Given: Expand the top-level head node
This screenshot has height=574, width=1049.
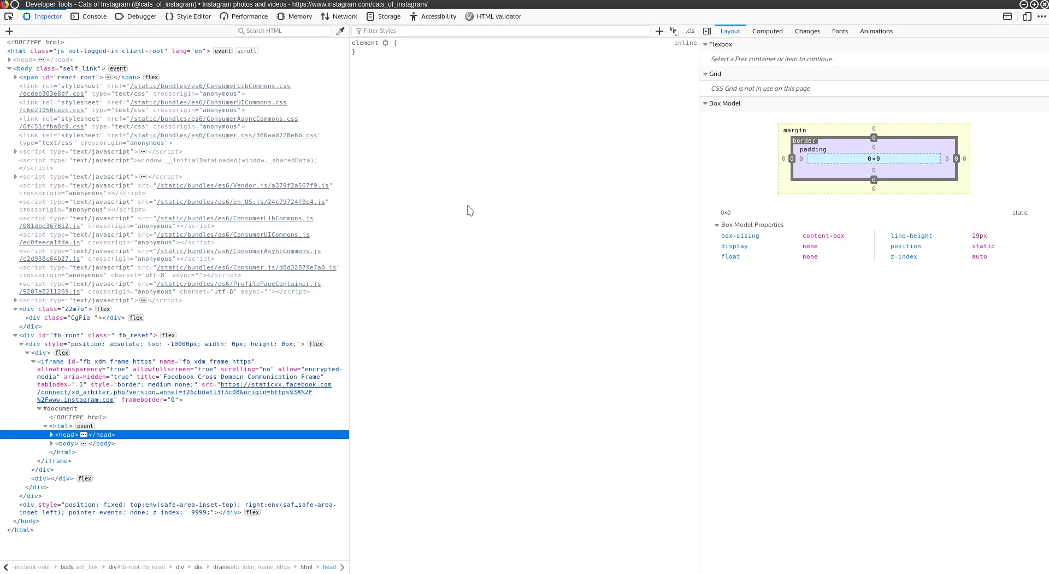Looking at the screenshot, I should [9, 60].
